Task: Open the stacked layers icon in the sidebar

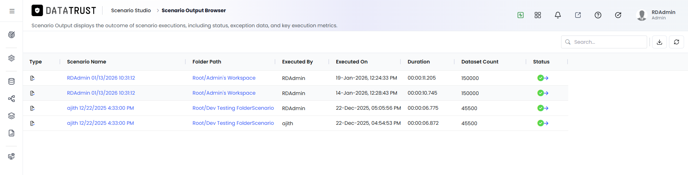Action: (11, 116)
